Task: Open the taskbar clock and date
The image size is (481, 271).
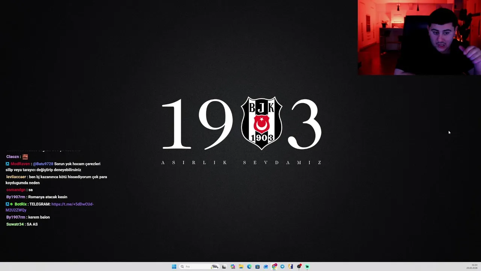Action: (x=472, y=266)
